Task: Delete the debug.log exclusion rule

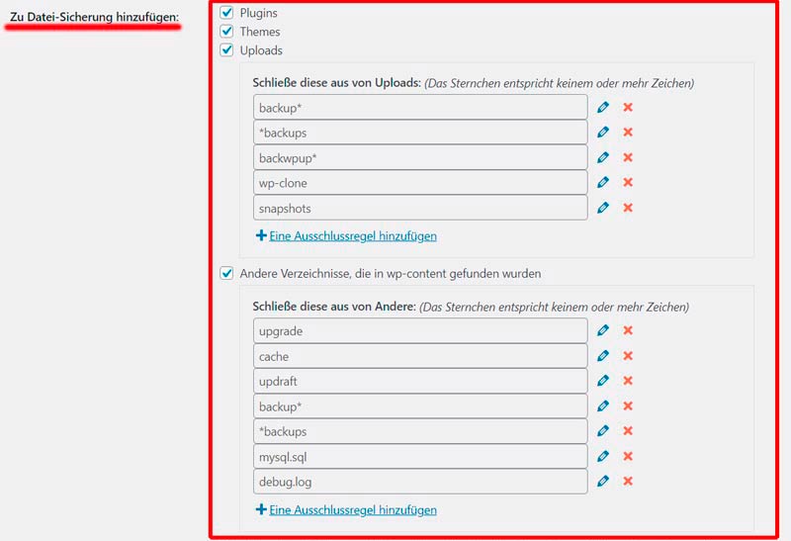Action: tap(628, 482)
